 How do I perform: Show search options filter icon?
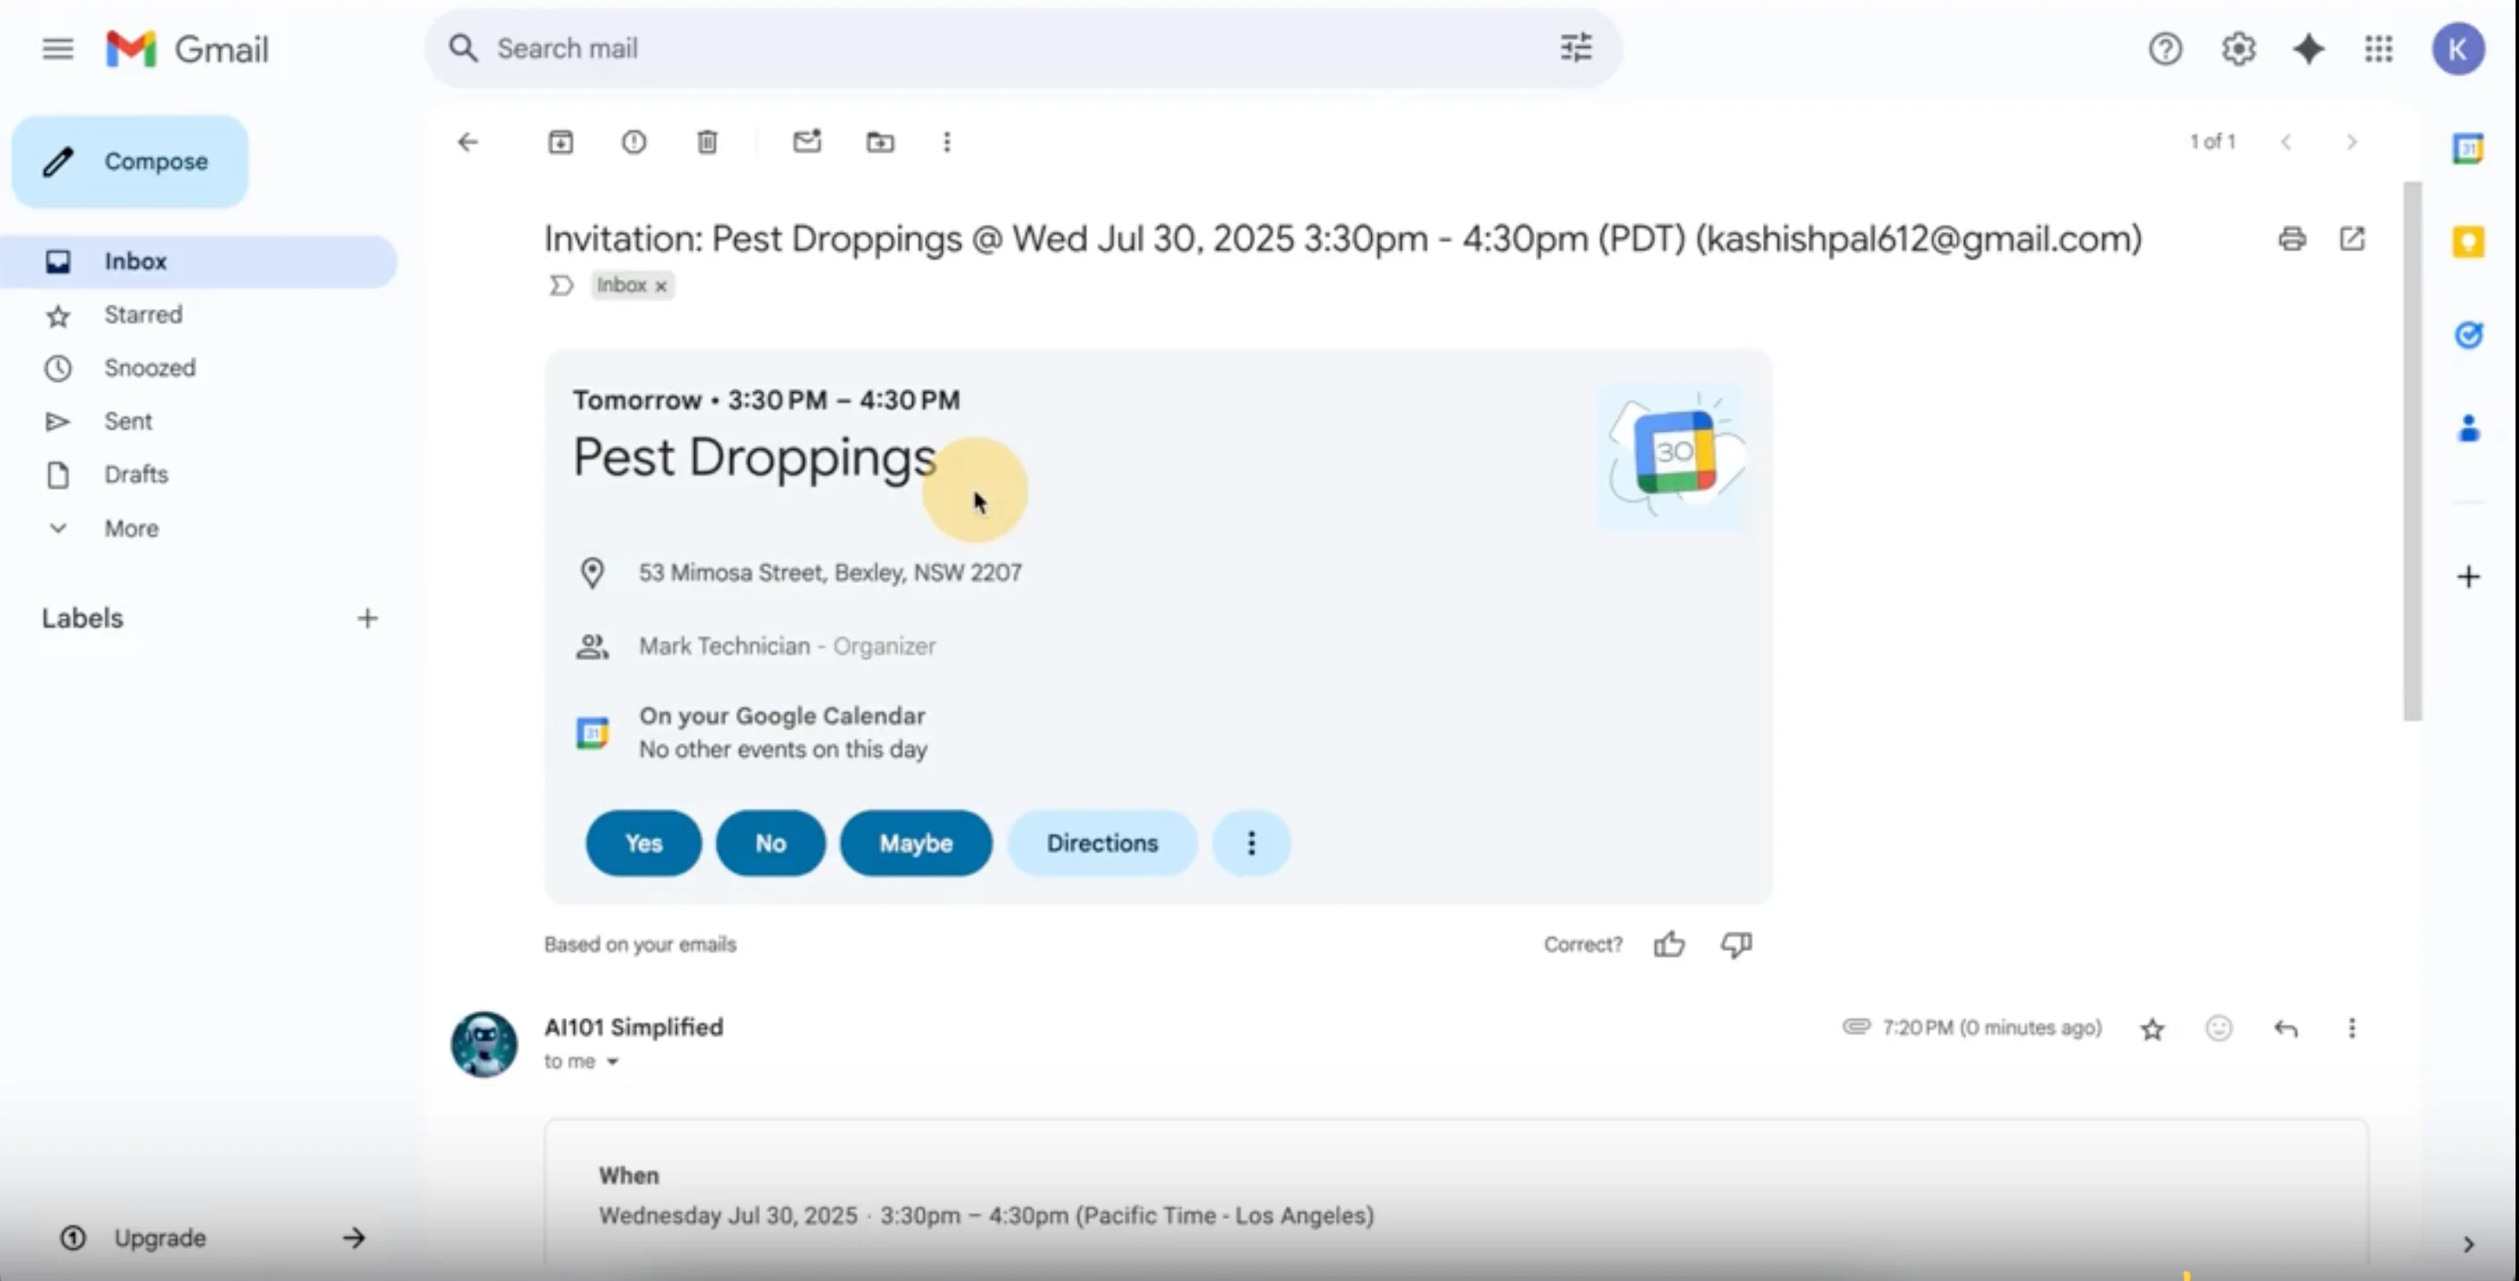[x=1575, y=48]
